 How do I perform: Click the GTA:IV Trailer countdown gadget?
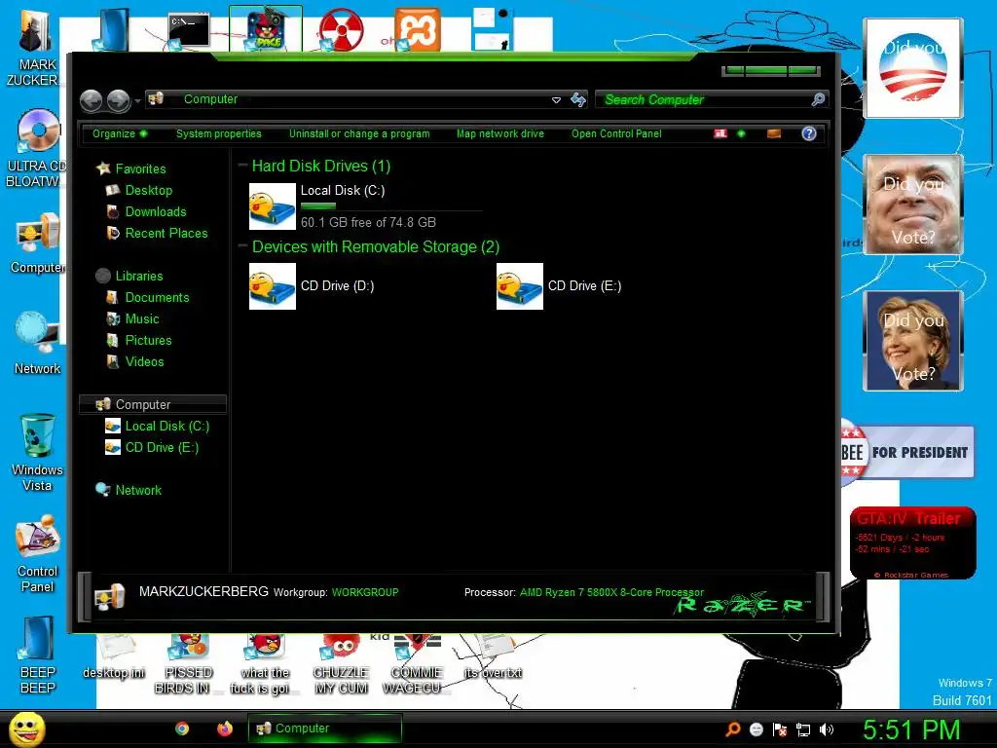[x=912, y=542]
